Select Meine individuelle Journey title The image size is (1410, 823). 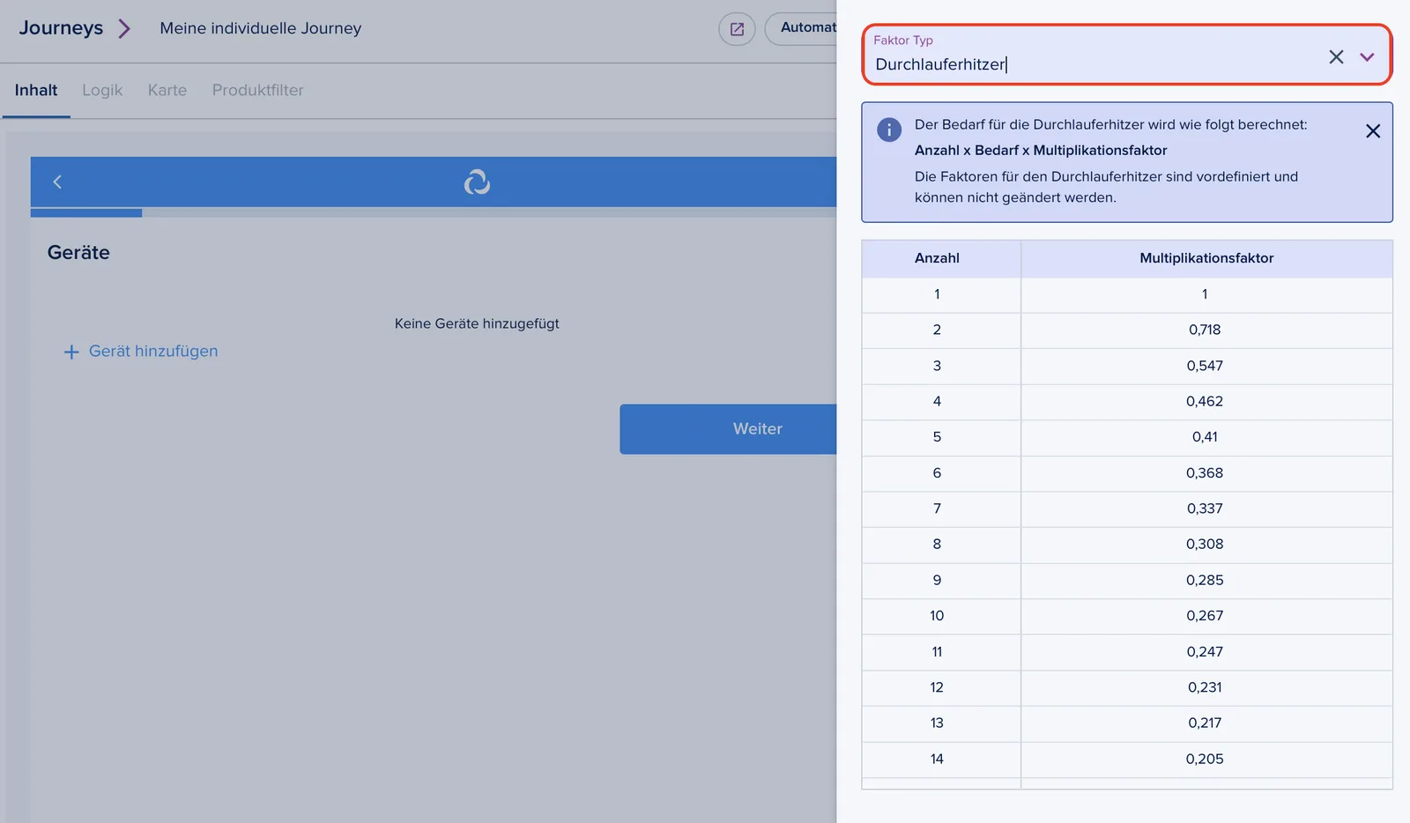261,28
